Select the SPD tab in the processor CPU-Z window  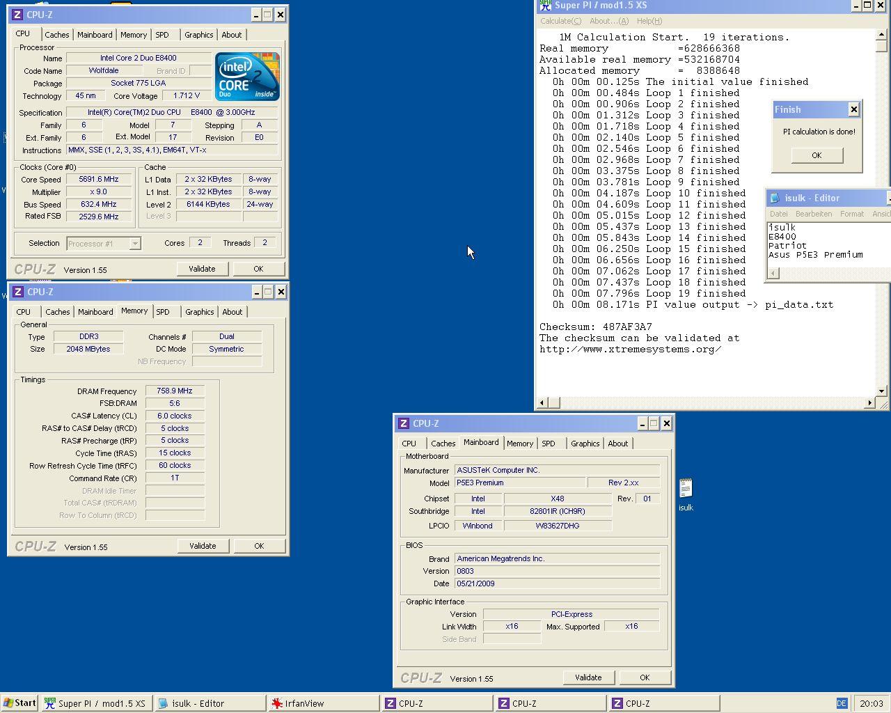[162, 35]
